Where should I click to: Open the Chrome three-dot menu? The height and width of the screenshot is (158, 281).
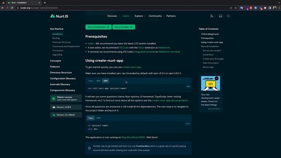[279, 8]
